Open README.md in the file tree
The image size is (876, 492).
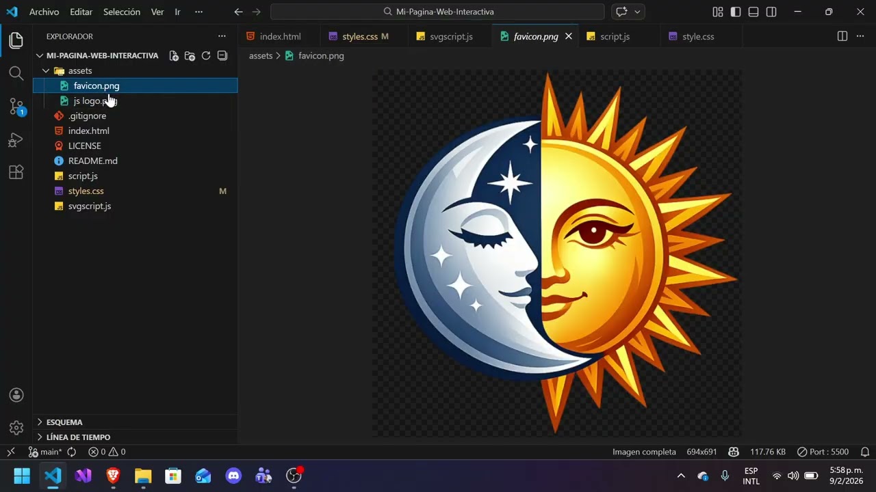[x=136, y=161]
